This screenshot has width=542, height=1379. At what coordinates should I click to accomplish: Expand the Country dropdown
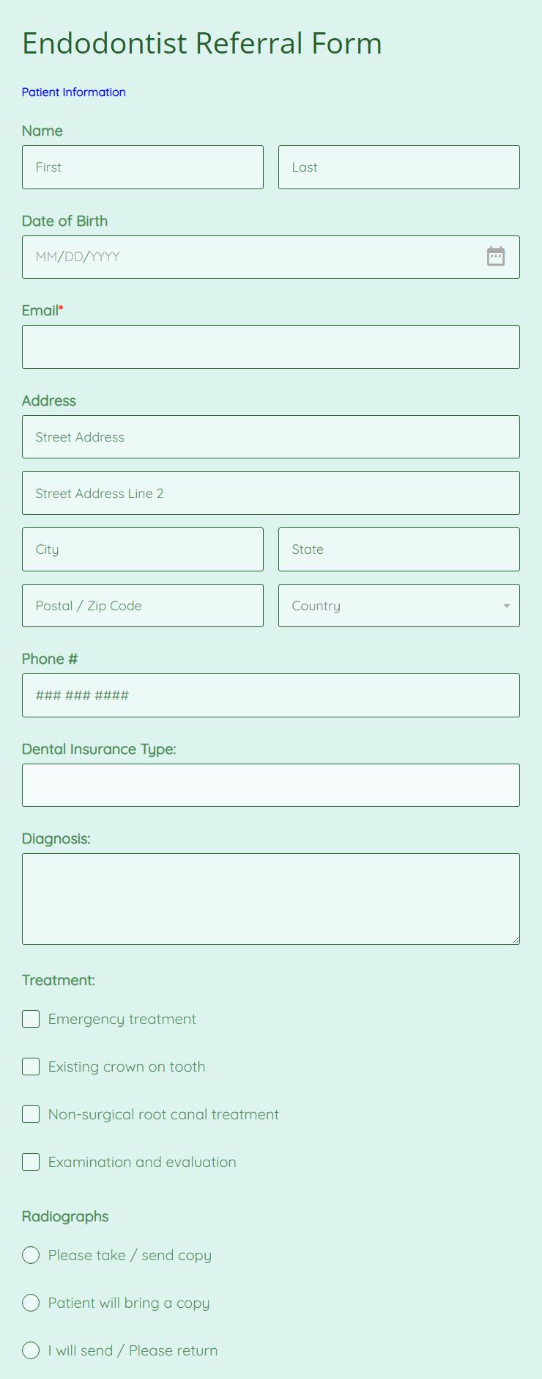click(398, 606)
